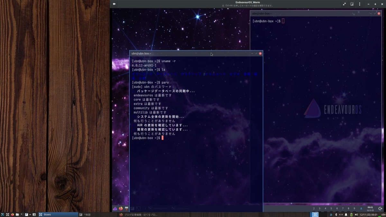This screenshot has width=386, height=217.
Task: Open the installer icon in guest panel
Action: tap(126, 208)
